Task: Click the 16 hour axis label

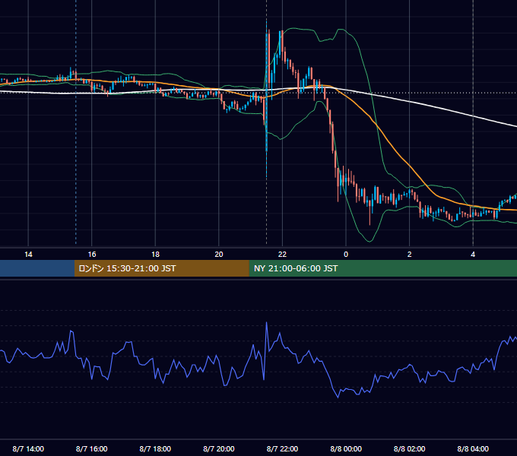Action: pos(92,255)
